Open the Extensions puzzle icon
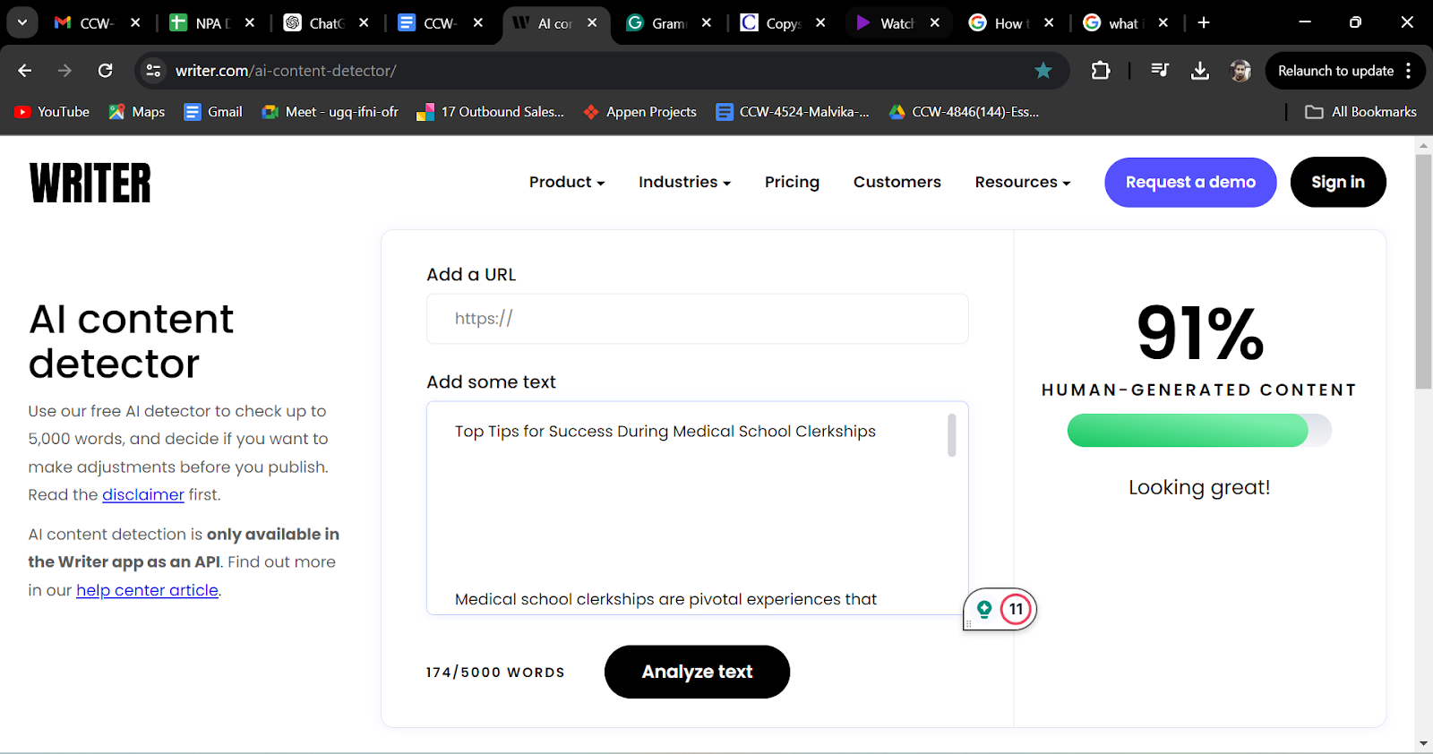This screenshot has width=1433, height=754. [x=1101, y=71]
